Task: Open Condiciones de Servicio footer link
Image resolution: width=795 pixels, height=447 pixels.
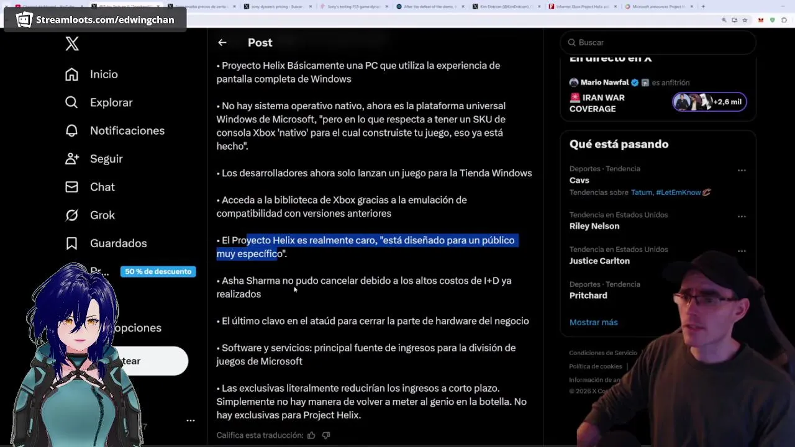Action: click(603, 353)
